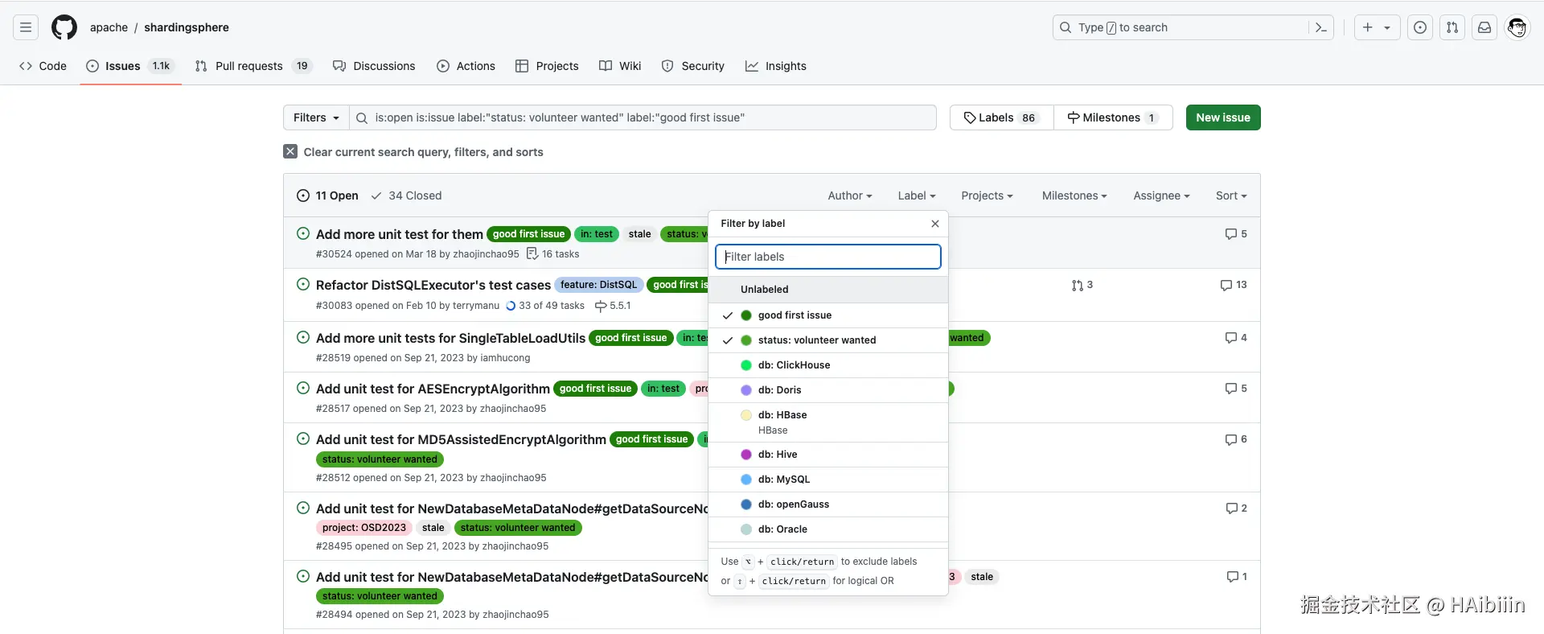The height and width of the screenshot is (634, 1544).
Task: Open the hamburger navigation menu
Action: [26, 27]
